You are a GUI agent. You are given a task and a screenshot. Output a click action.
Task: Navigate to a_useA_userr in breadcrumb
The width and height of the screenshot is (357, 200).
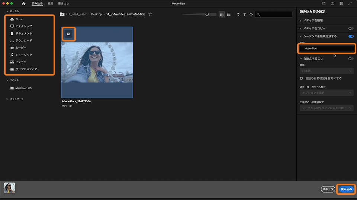pyautogui.click(x=77, y=14)
